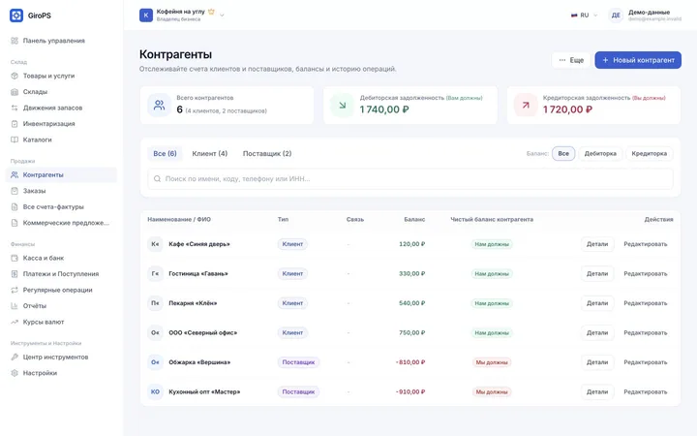The width and height of the screenshot is (697, 436).
Task: Click the Курсы валют trend icon
Action: (15, 322)
